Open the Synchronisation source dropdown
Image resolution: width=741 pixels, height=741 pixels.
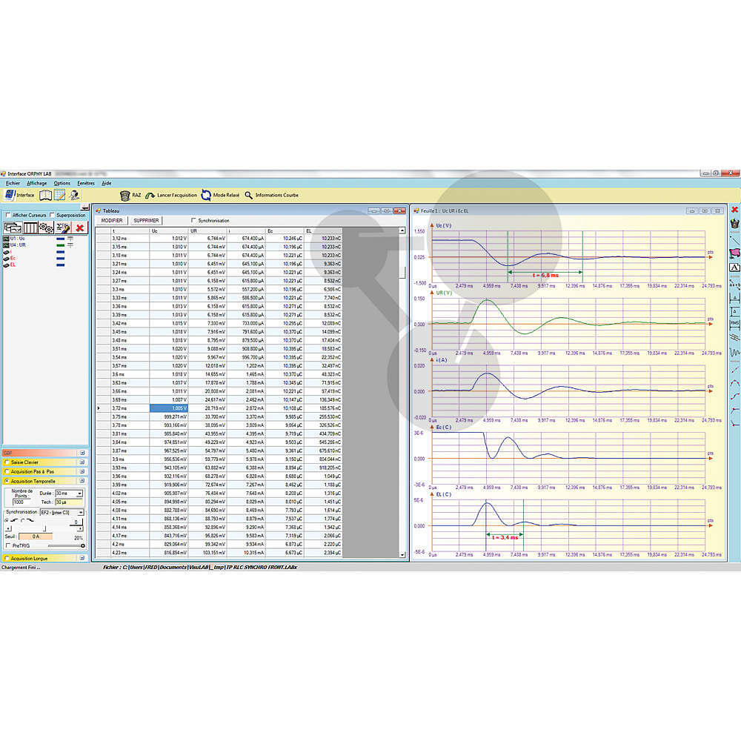pos(81,512)
